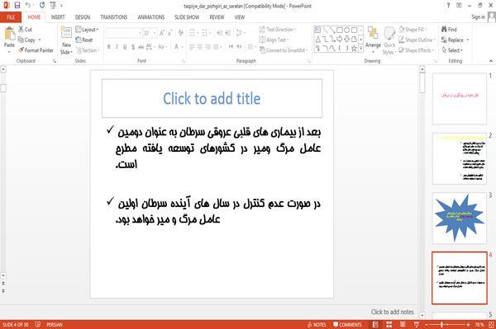Click the Save icon in quick access toolbar
The width and height of the screenshot is (496, 329).
(17, 6)
